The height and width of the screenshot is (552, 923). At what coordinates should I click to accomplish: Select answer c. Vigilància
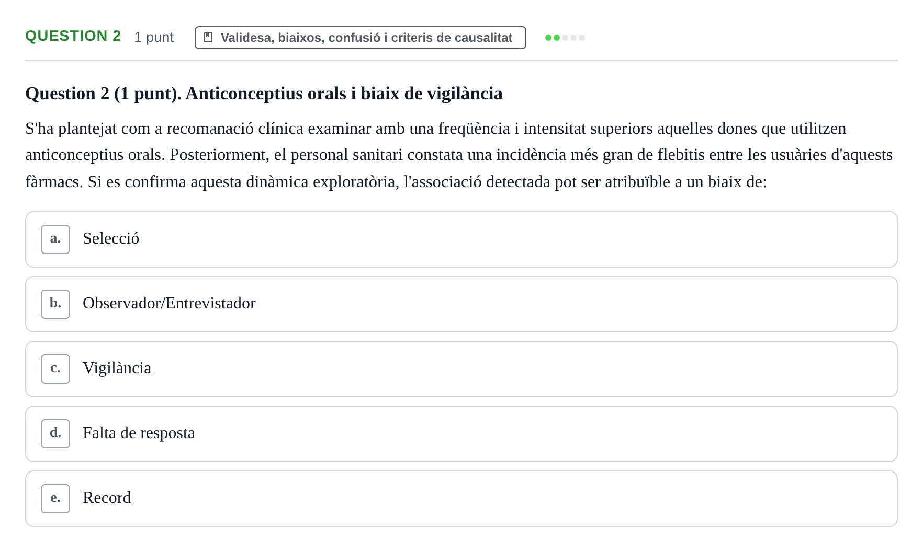[461, 369]
